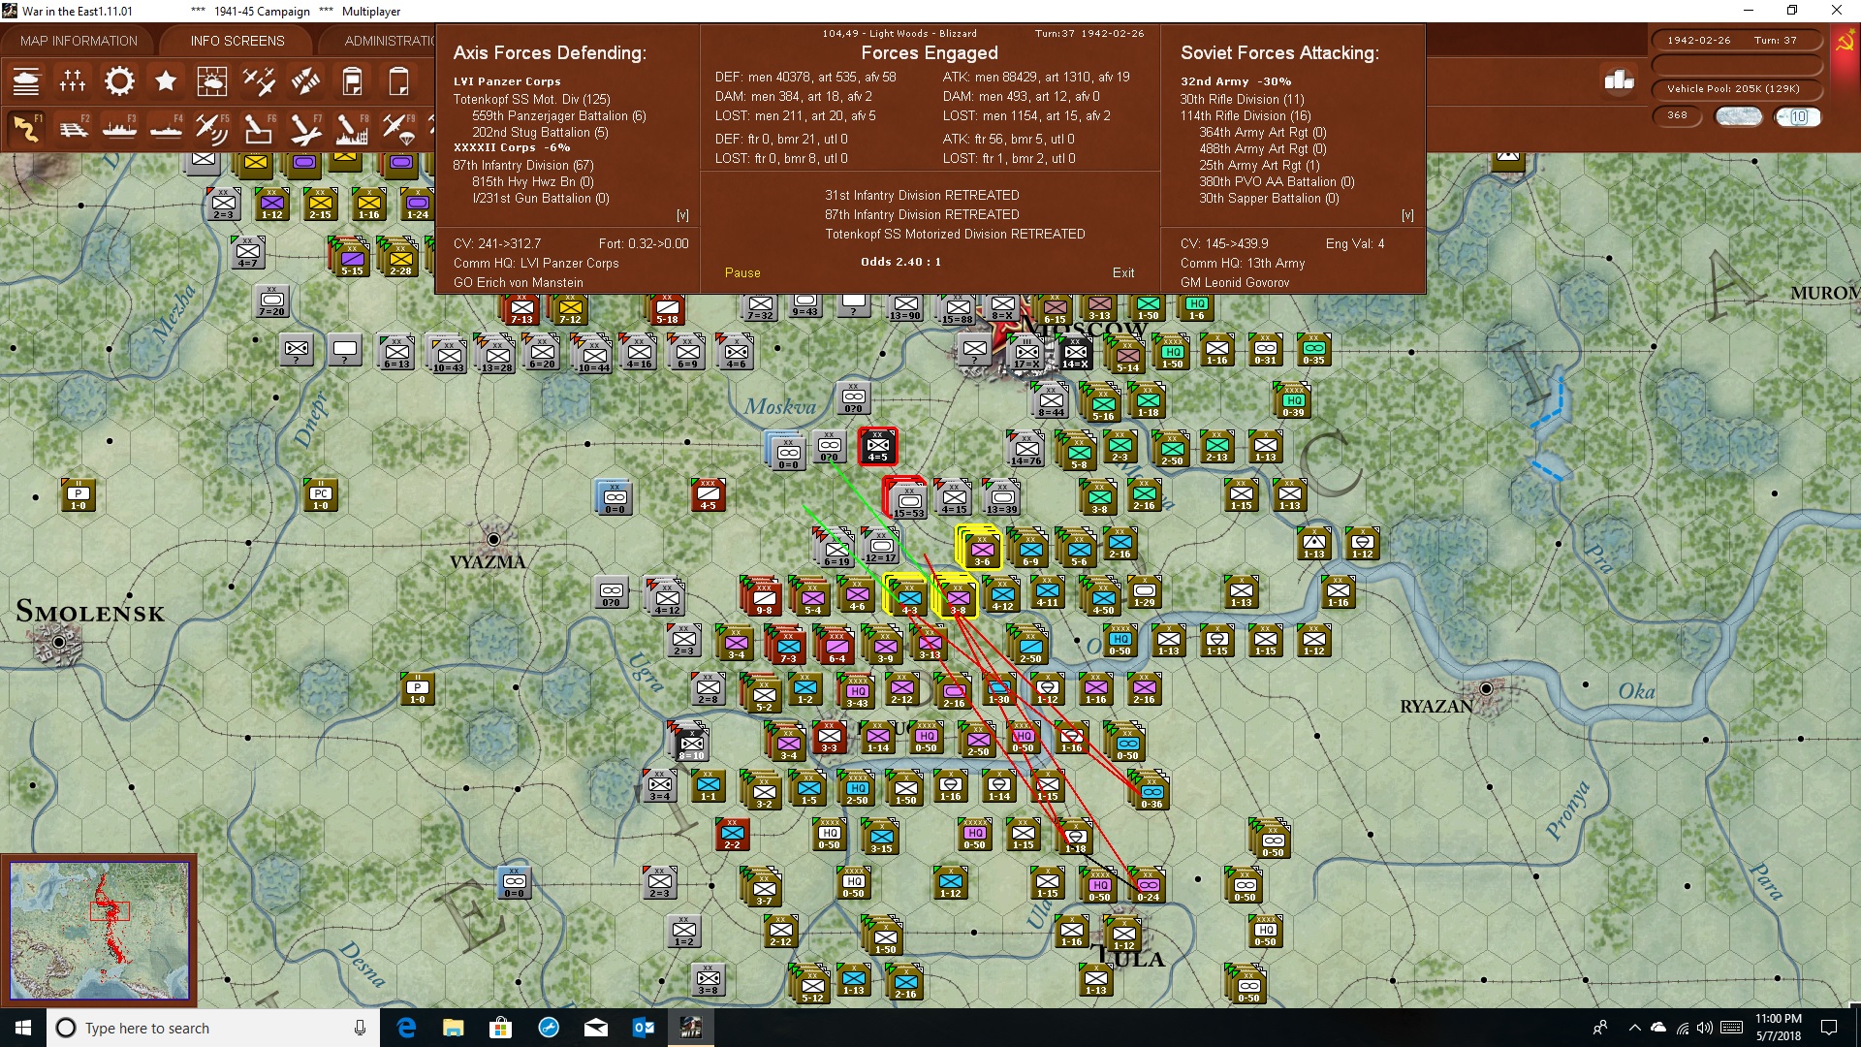Open the statistics bar chart icon

point(1619,81)
